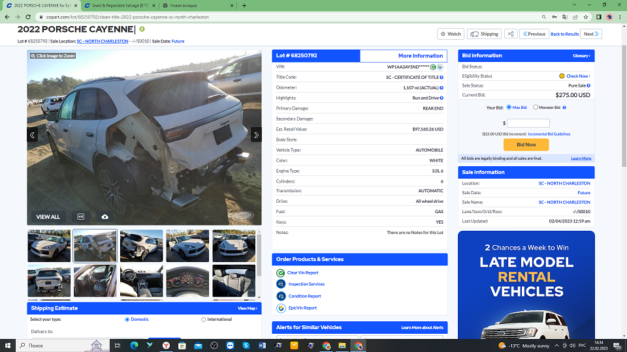Select International shipping radio button
627x352 pixels.
pos(204,319)
